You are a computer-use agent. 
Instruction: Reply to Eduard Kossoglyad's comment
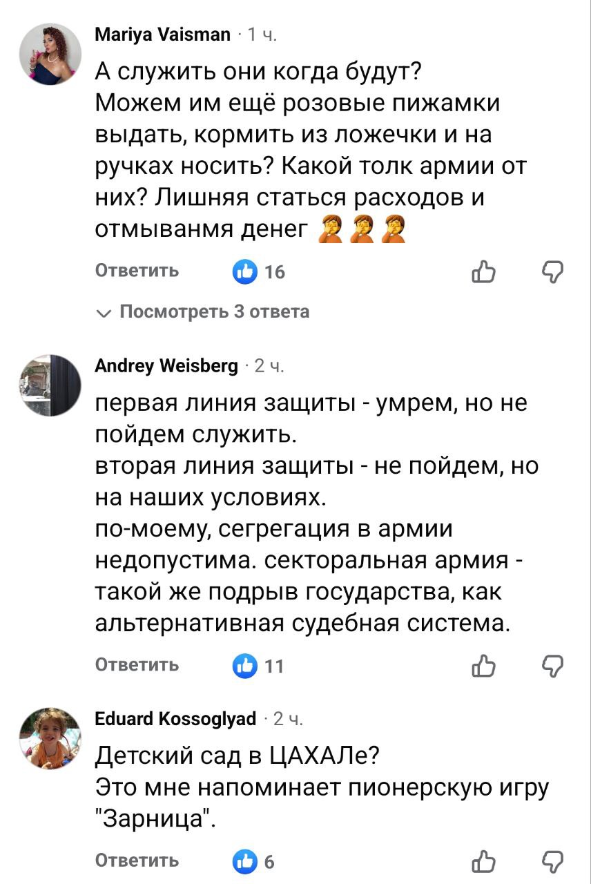[x=137, y=861]
